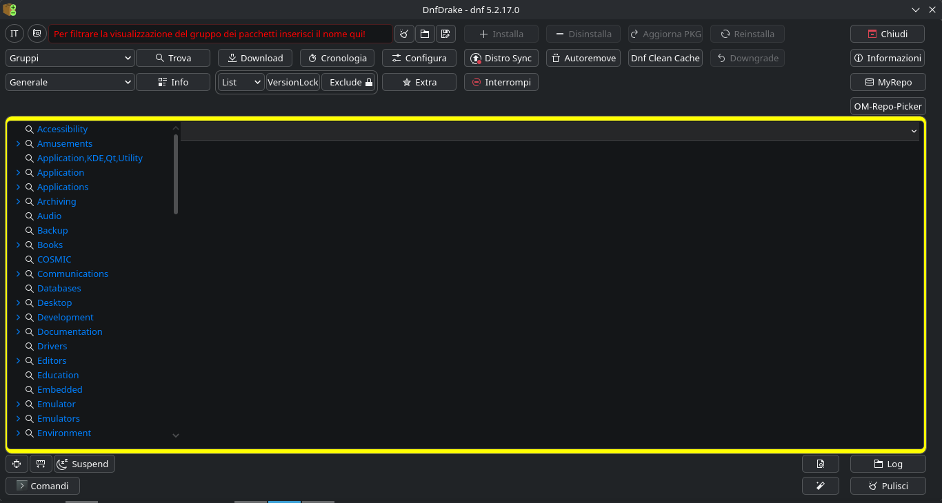
Task: Click the folder icon next to the filter field
Action: click(x=425, y=34)
